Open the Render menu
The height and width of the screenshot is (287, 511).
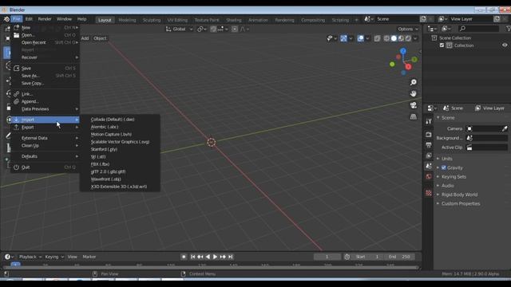coord(45,19)
